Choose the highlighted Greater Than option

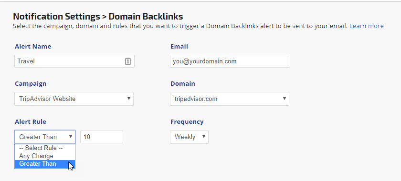[45, 164]
